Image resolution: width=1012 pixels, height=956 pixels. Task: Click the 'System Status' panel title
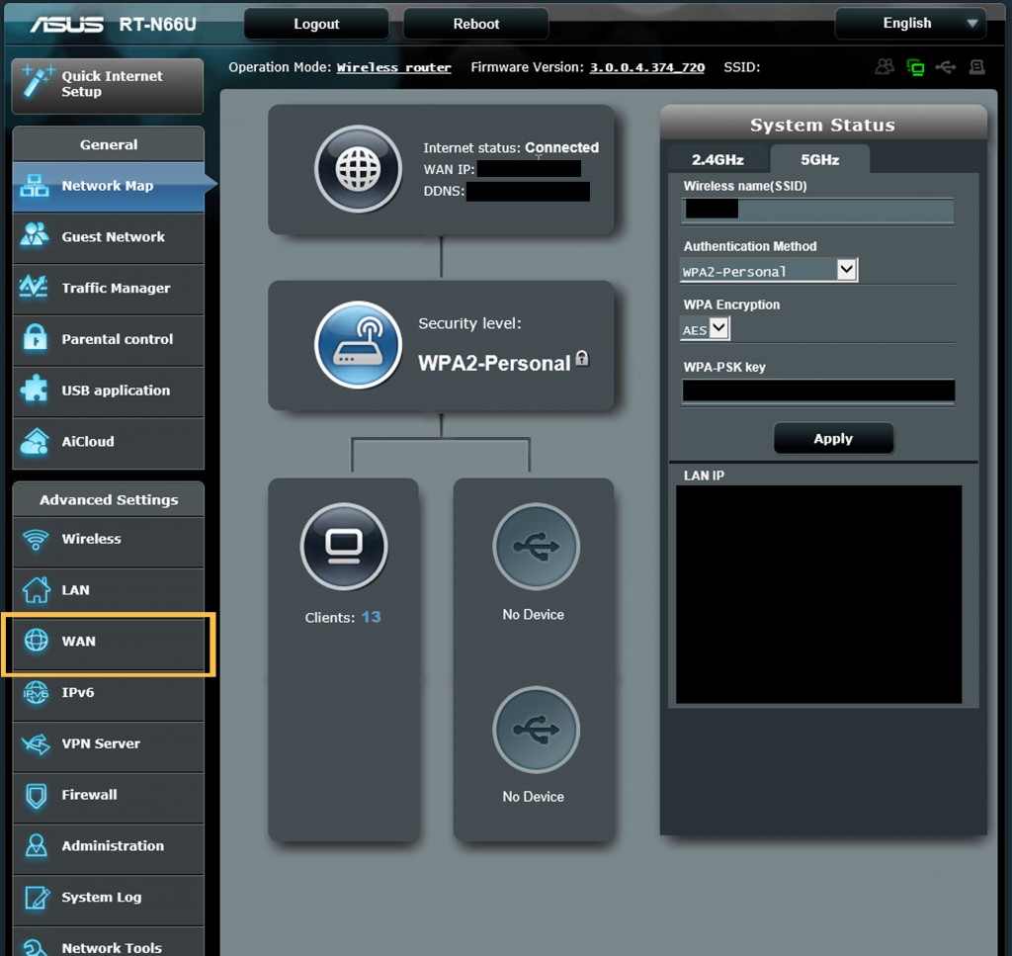(822, 125)
